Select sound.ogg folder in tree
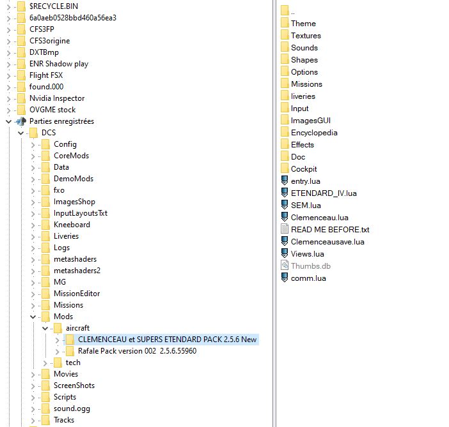 point(72,408)
